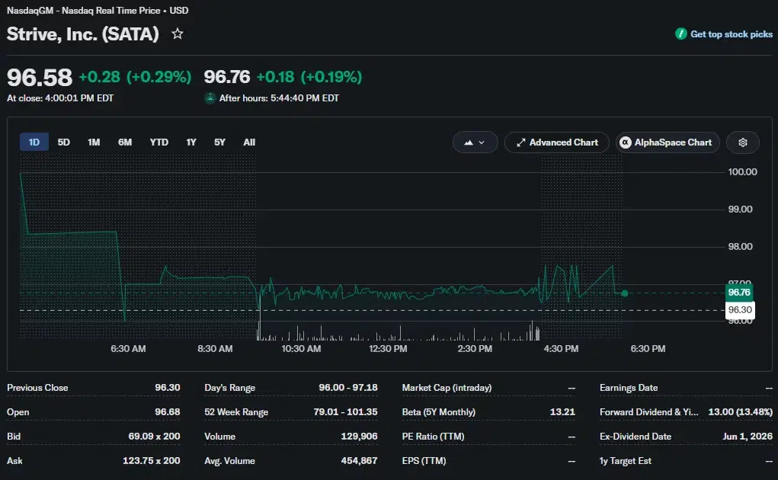Click the Avg. Volume value 454,867
778x480 pixels.
pyautogui.click(x=359, y=460)
